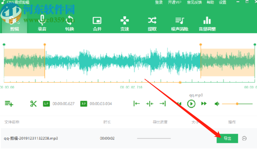
Task: Jump to the right marker end
Action: coord(163,104)
